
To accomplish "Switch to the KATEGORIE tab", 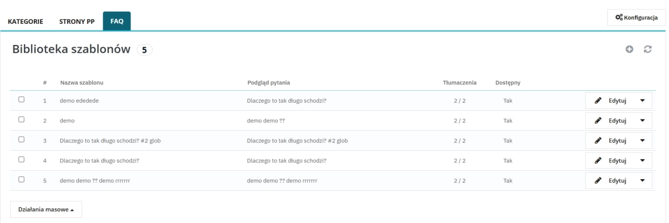I will 25,22.
